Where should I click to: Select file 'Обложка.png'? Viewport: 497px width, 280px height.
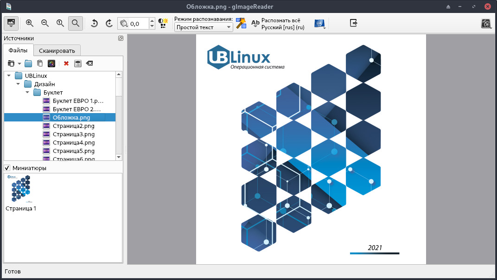click(60, 117)
